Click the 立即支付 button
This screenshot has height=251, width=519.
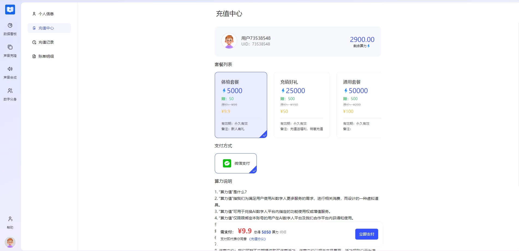(366, 234)
